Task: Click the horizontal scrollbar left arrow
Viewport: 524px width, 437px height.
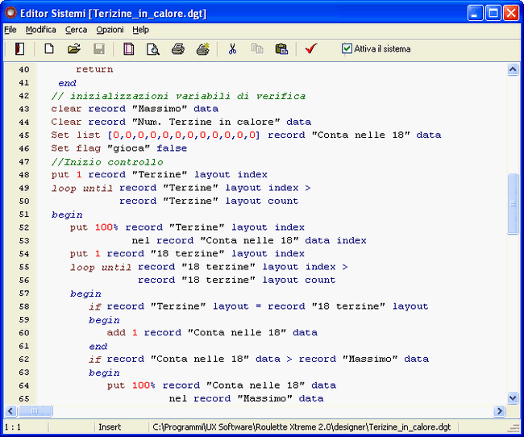Action: pos(11,411)
